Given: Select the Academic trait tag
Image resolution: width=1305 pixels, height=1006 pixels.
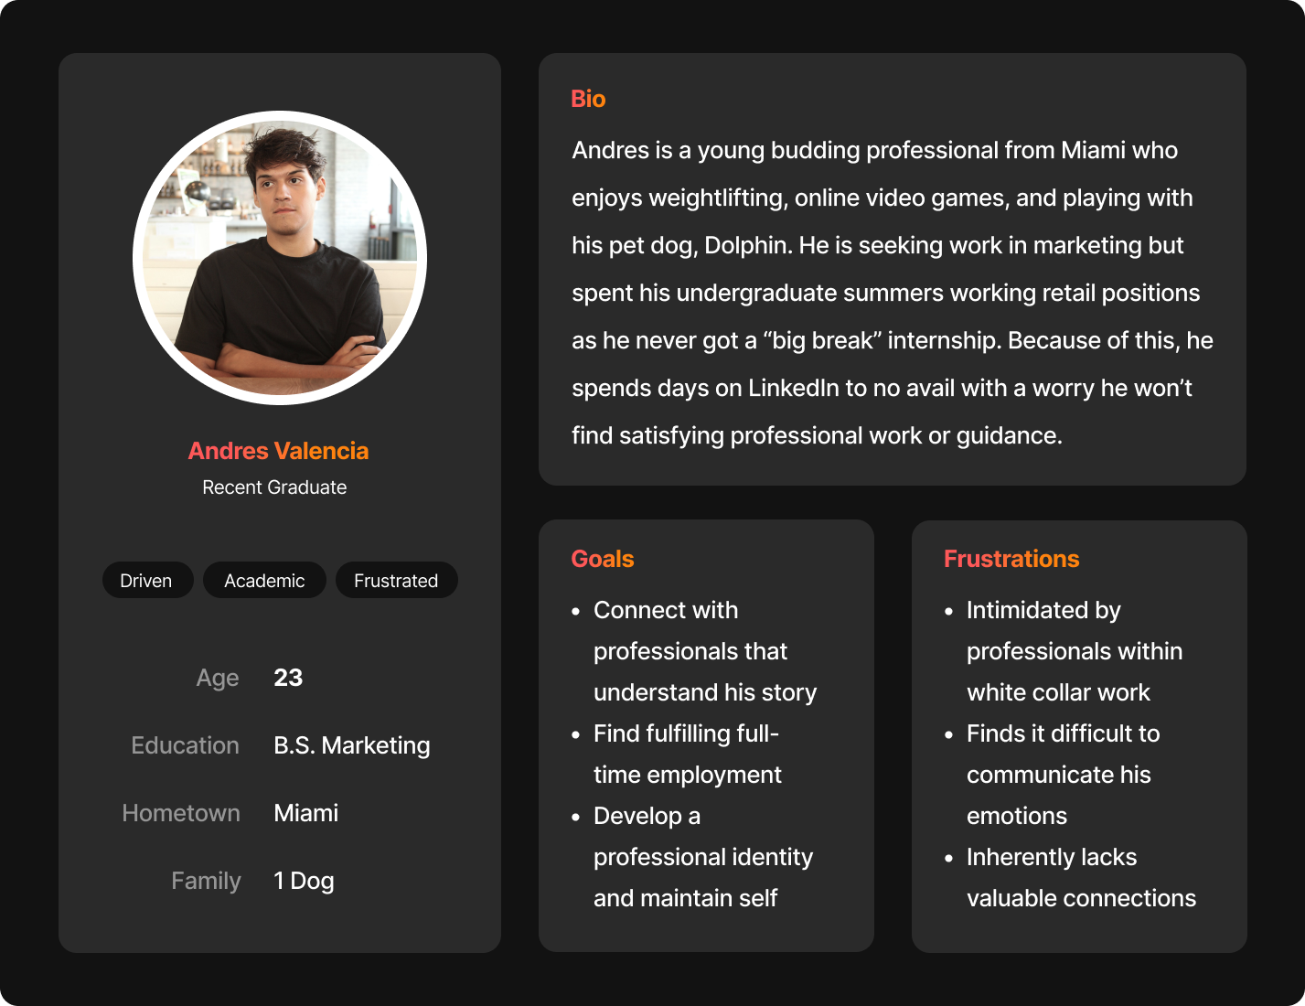Looking at the screenshot, I should click(264, 580).
